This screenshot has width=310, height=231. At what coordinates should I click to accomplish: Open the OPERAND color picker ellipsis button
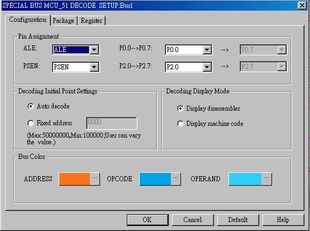click(x=266, y=179)
